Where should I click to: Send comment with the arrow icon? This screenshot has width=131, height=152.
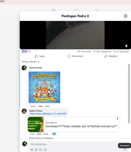(125, 150)
